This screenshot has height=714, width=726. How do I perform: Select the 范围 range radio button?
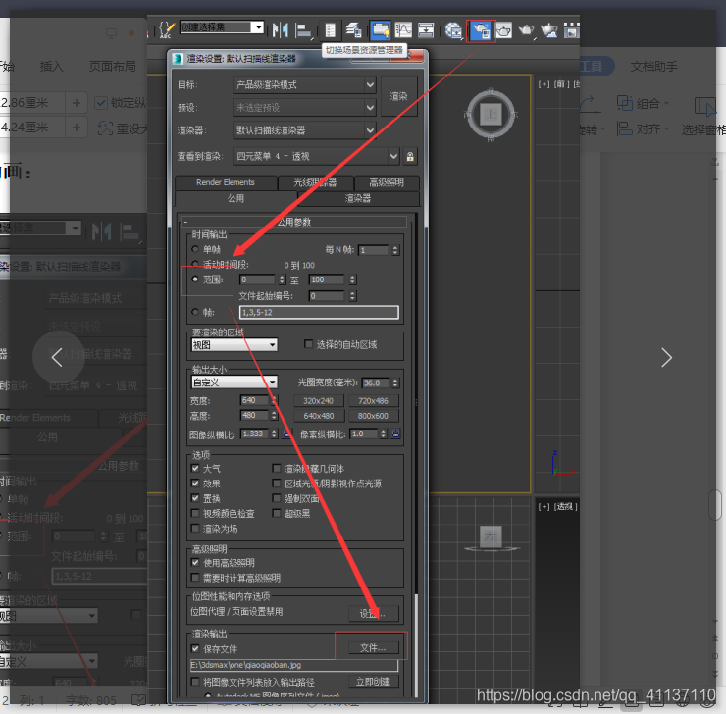tap(195, 280)
